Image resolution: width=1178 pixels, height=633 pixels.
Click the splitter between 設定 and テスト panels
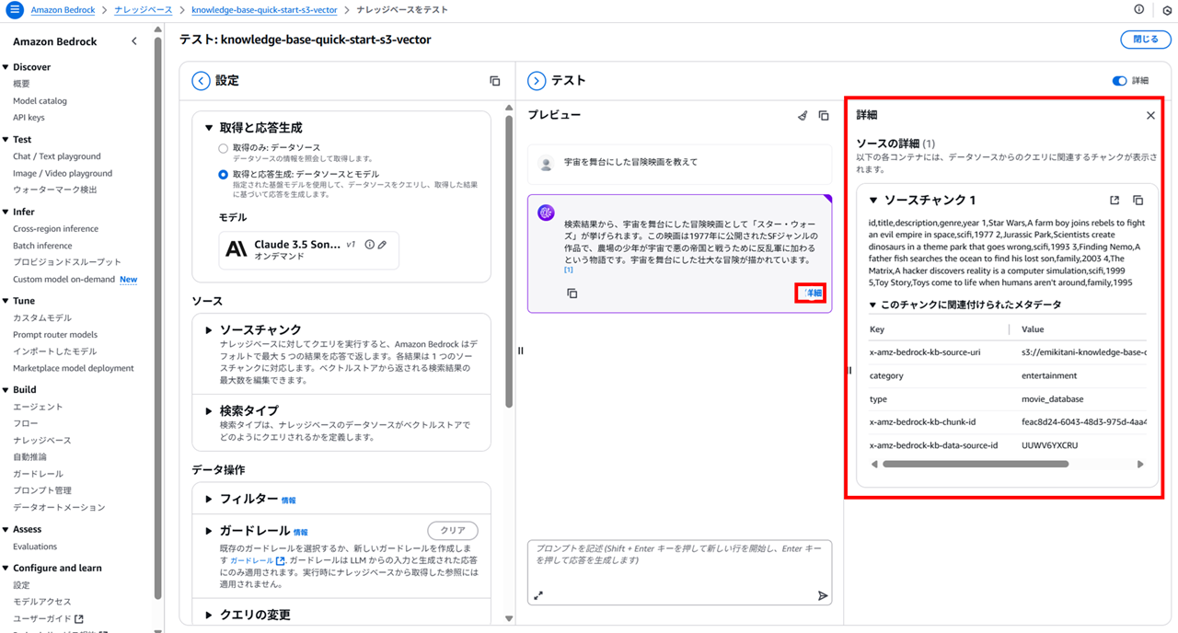coord(520,351)
